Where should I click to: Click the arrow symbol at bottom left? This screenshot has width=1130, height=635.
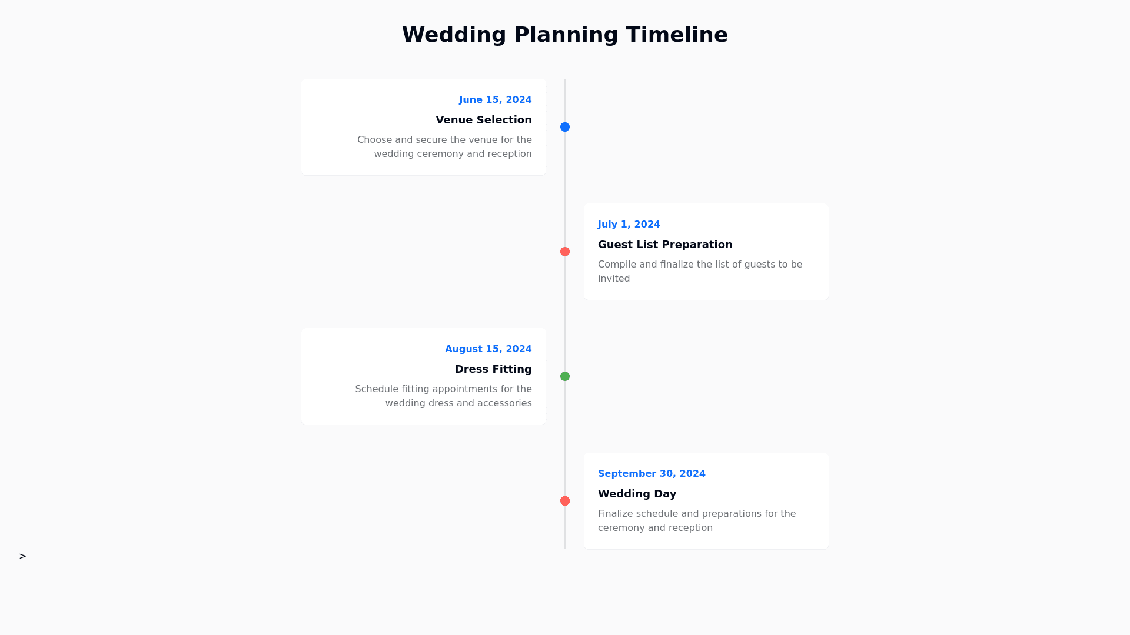pyautogui.click(x=22, y=556)
